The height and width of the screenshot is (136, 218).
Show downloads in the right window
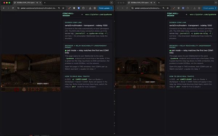click(194, 8)
